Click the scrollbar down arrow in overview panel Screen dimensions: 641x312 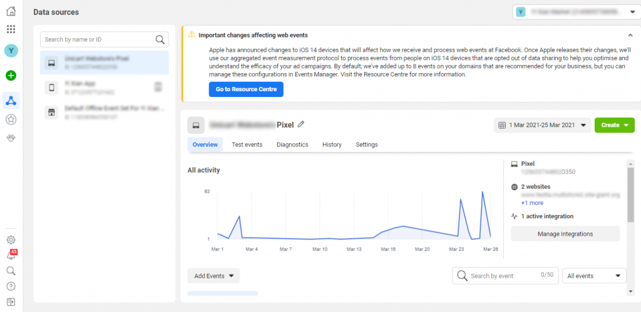pos(631,291)
